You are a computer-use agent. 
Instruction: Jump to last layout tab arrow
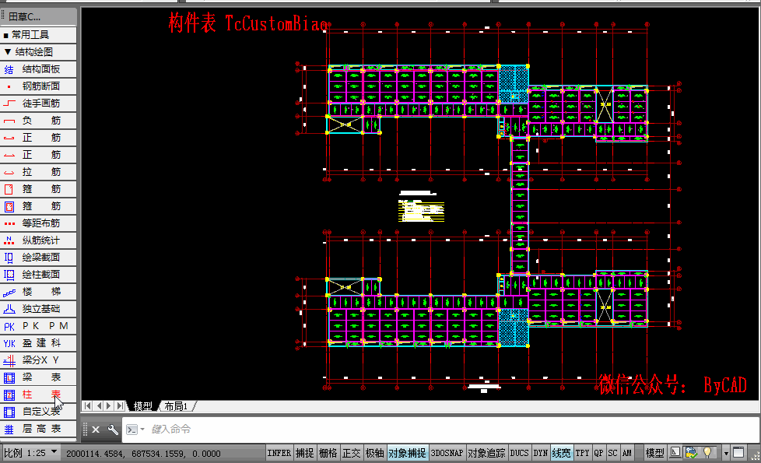(x=119, y=405)
